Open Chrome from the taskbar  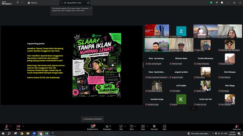pos(22,133)
